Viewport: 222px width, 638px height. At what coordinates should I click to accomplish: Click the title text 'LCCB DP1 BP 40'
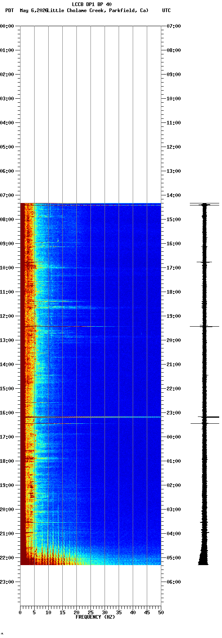92,4
